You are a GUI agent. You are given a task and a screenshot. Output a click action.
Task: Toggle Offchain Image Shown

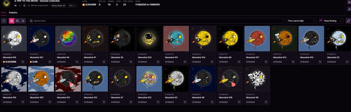click(38, 6)
